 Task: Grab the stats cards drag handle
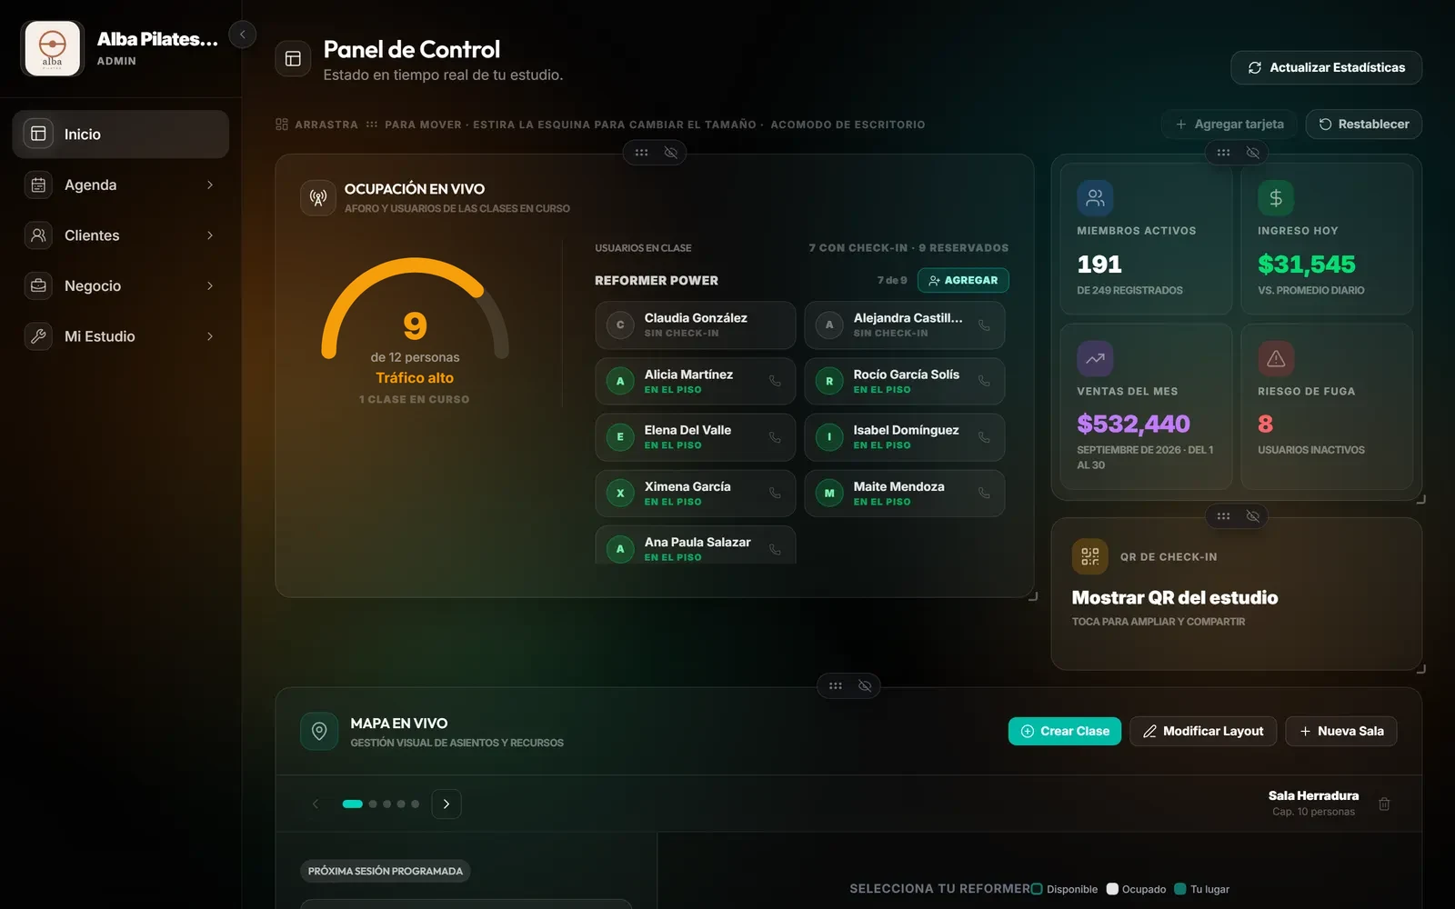coord(1223,153)
